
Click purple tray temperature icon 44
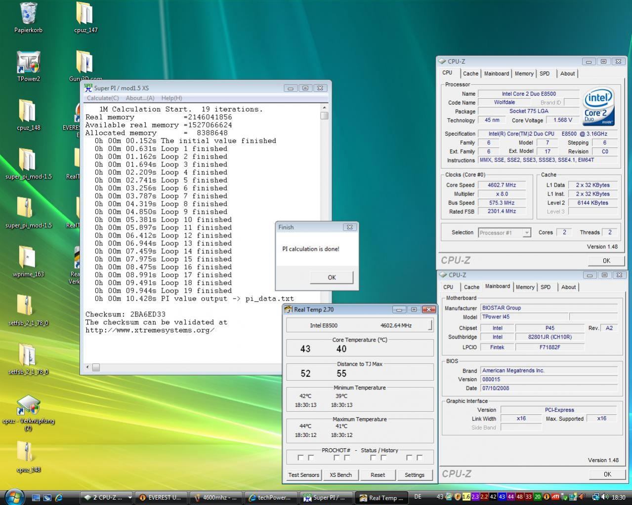pos(510,497)
